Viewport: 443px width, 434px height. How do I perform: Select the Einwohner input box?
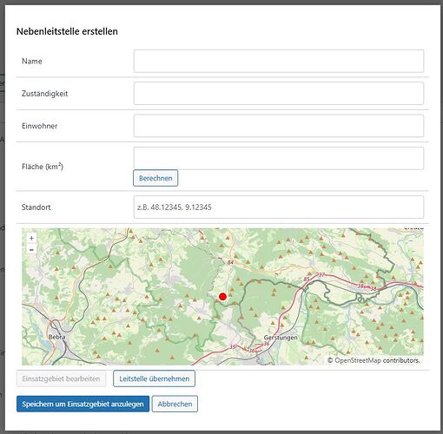279,126
